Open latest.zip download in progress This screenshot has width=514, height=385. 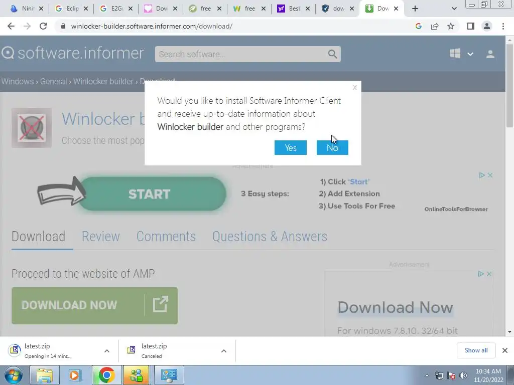[48, 350]
